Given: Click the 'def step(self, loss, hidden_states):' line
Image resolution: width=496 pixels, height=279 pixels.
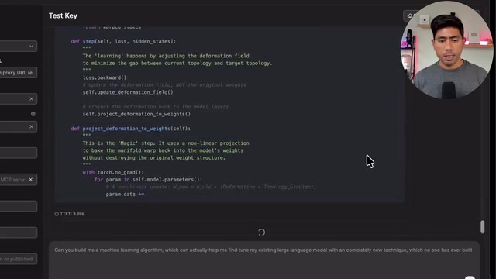Looking at the screenshot, I should (123, 41).
